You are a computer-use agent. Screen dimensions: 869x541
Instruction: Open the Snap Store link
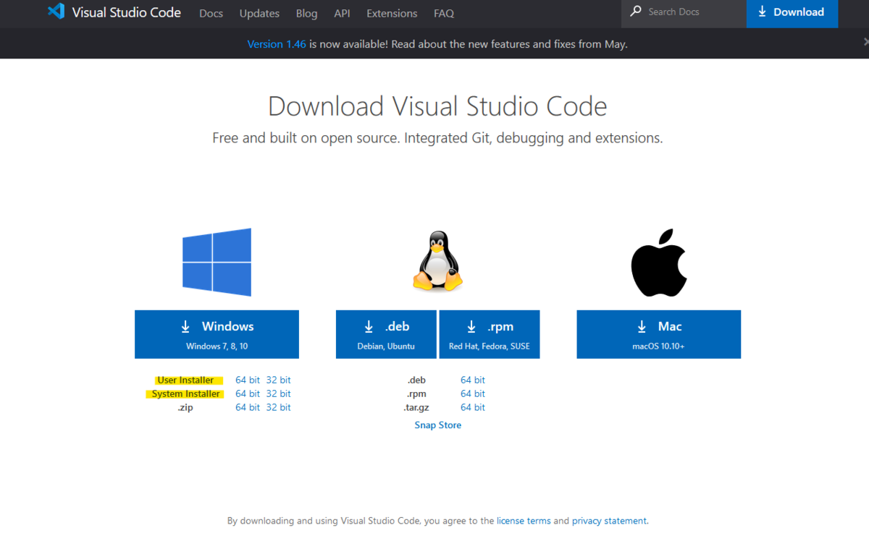coord(438,425)
